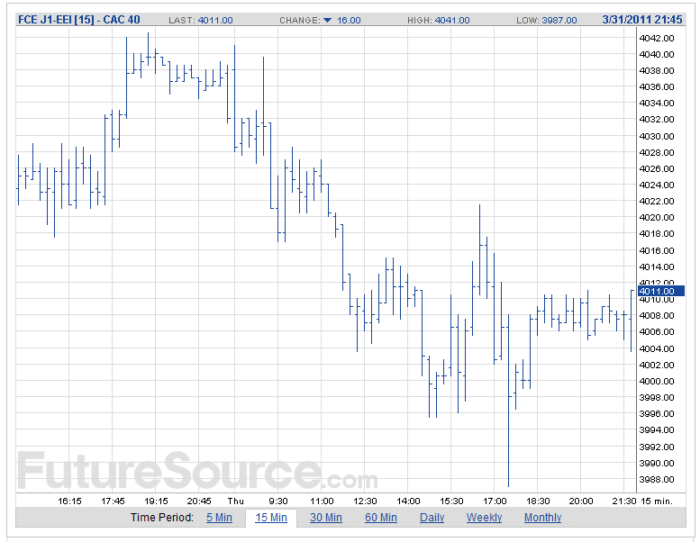Click the CHANGE value 16.00
Screen dimensions: 700x542
[x=349, y=20]
